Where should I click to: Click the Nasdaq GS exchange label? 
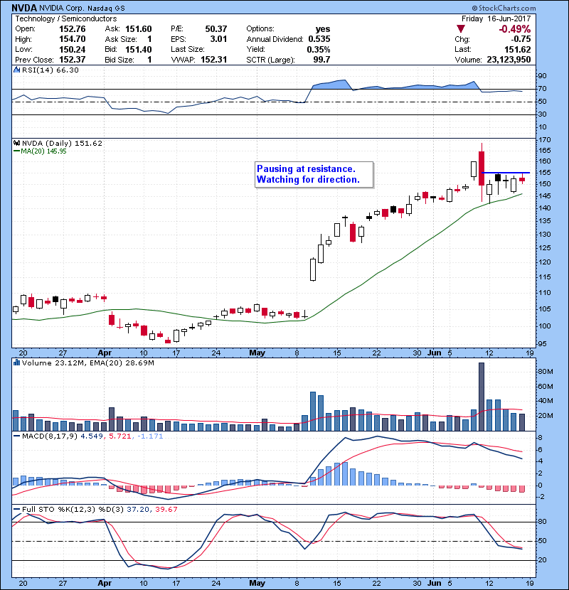107,9
